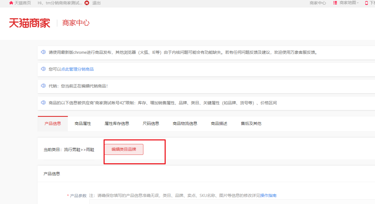
Task: Select the 产品信息 tab
Action: click(x=53, y=124)
